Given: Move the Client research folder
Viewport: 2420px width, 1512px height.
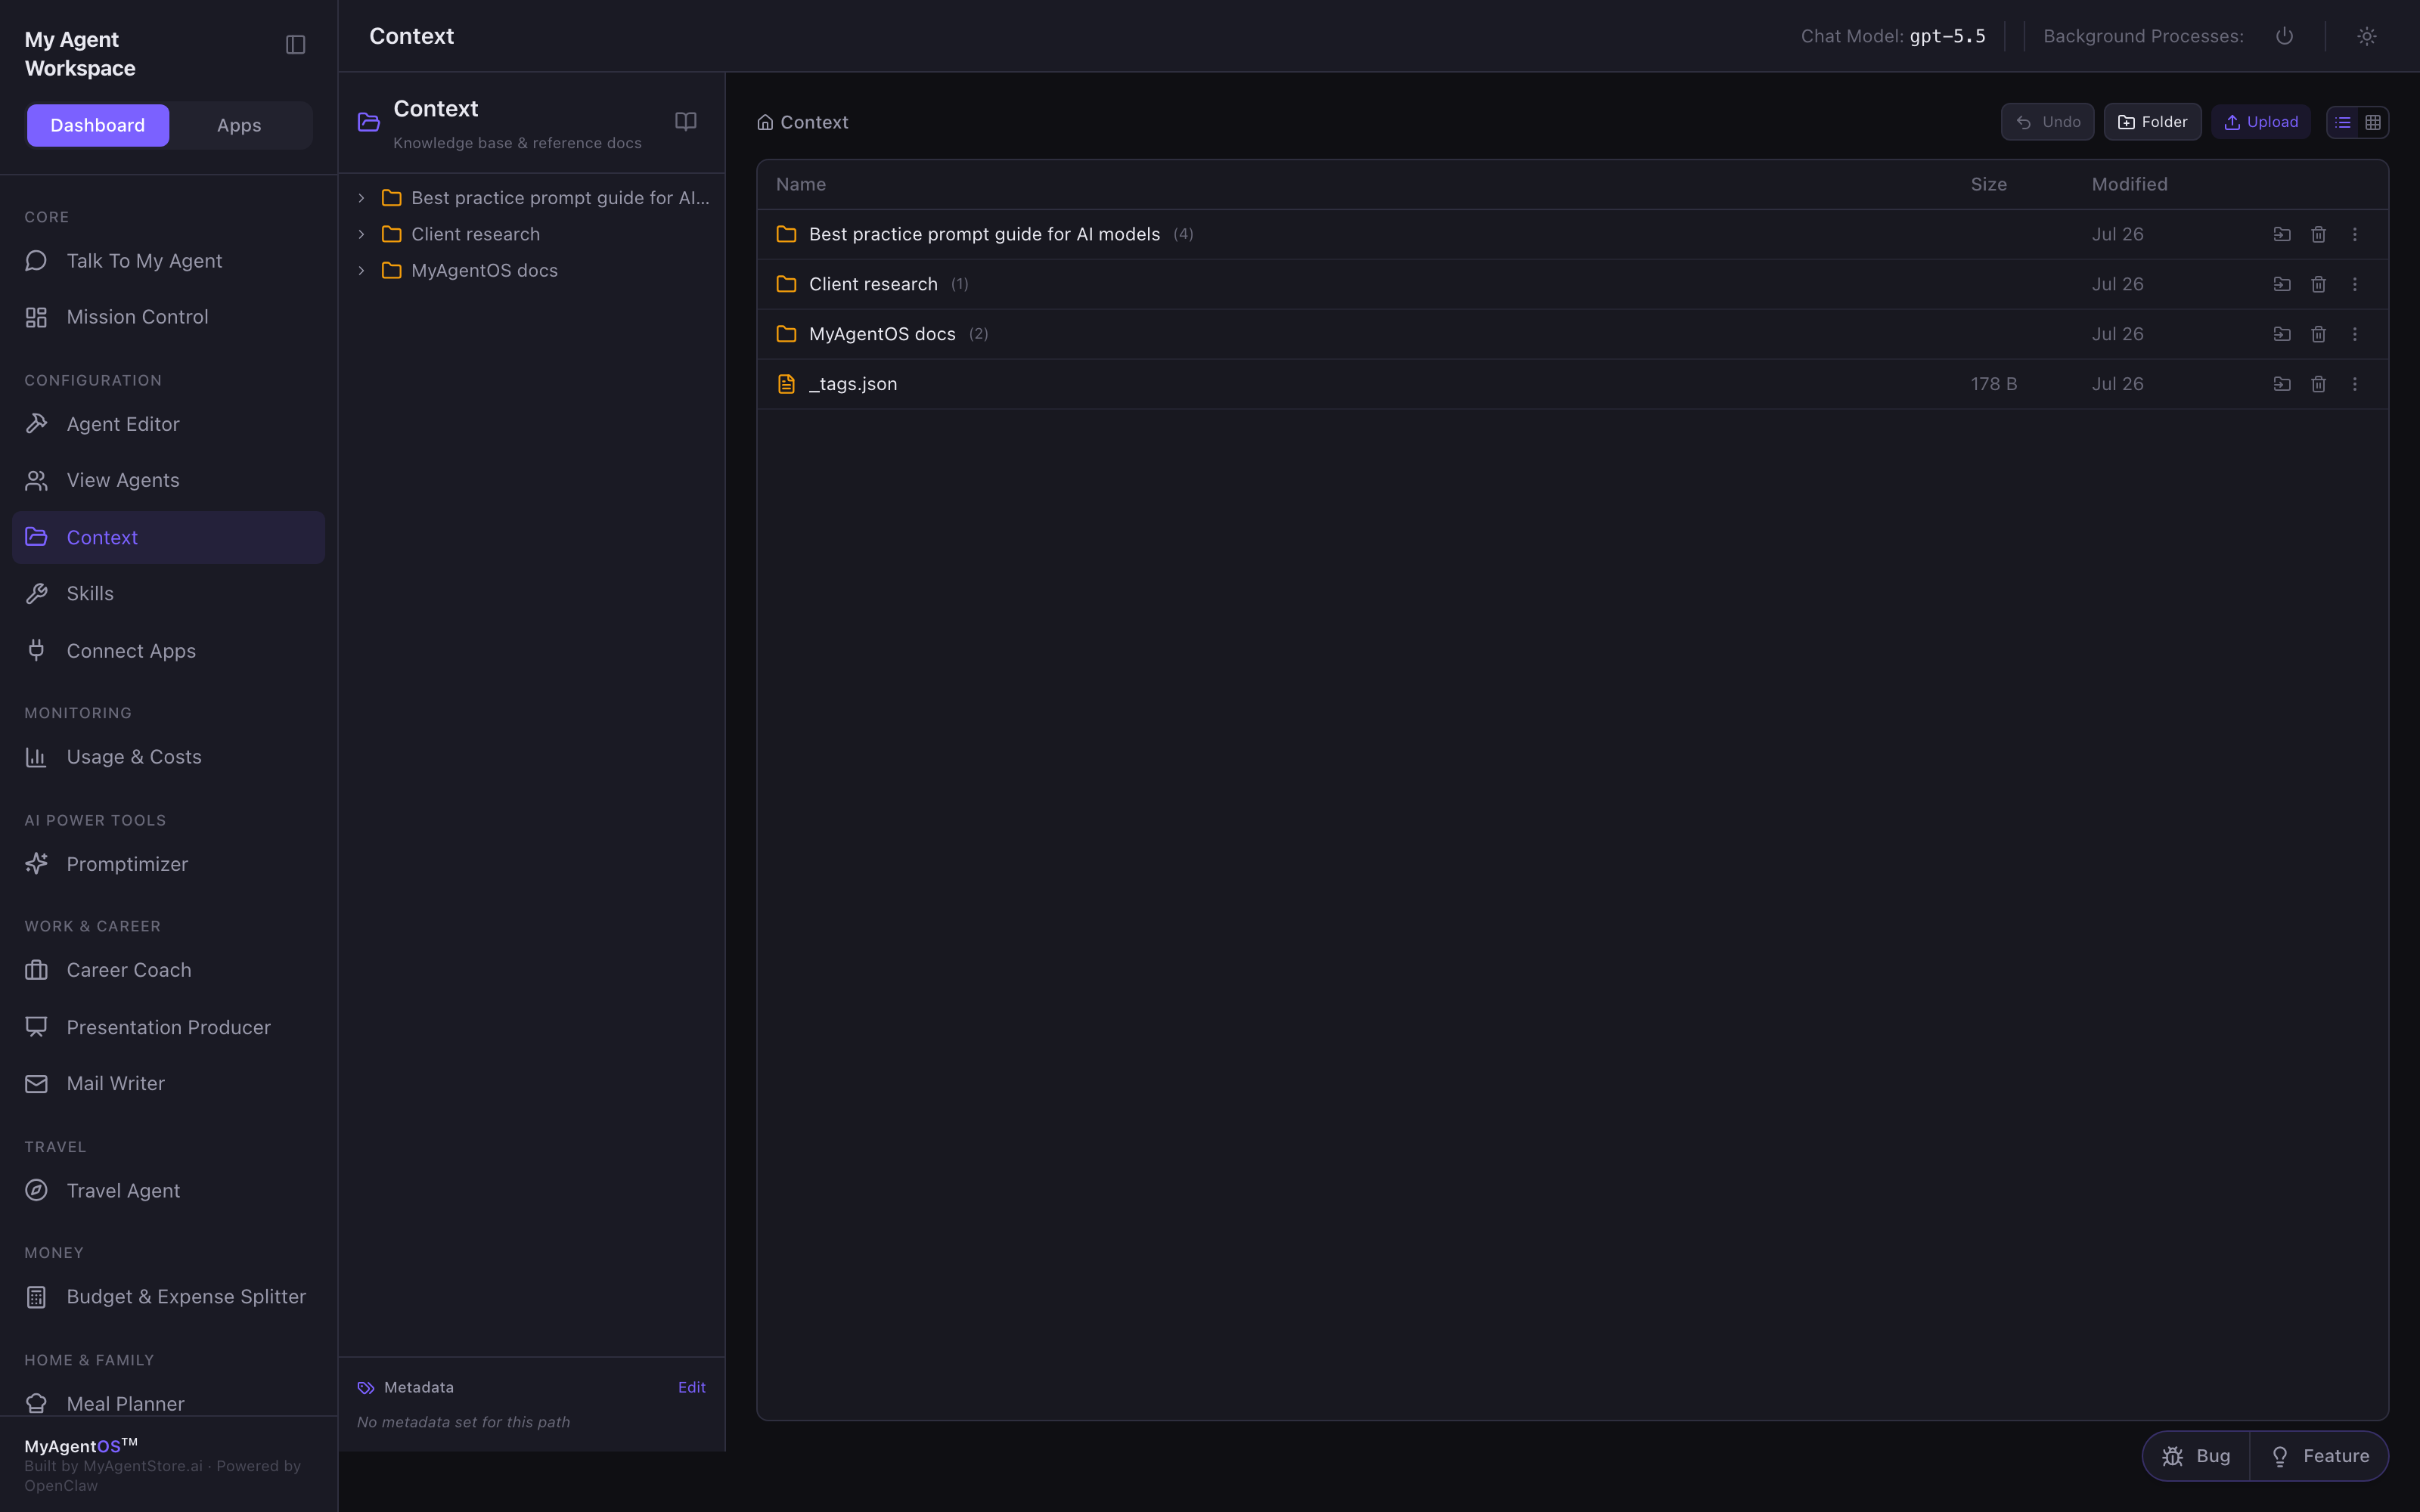Looking at the screenshot, I should tap(2282, 284).
